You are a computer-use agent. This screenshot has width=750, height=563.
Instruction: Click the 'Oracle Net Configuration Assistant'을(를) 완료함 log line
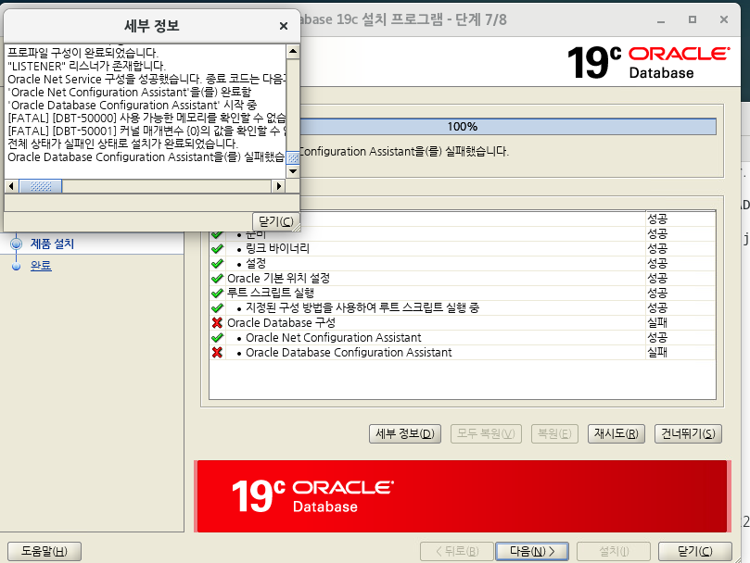[x=129, y=92]
